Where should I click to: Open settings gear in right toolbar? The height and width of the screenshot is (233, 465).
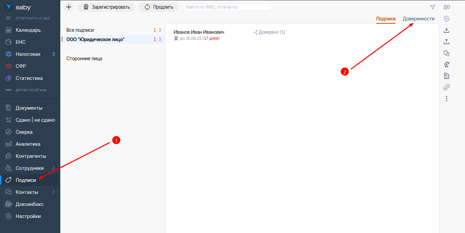tap(446, 19)
